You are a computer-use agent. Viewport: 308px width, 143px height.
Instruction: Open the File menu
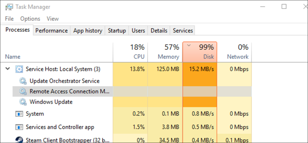pos(9,19)
